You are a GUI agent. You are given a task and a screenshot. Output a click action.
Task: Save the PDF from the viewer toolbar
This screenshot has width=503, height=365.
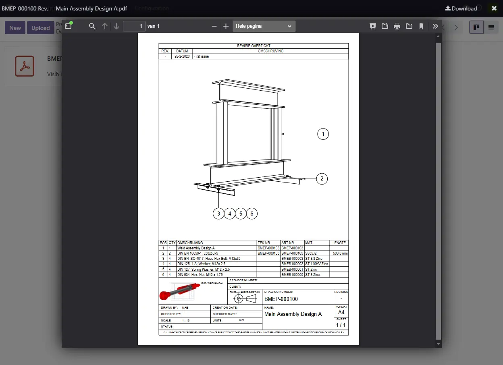click(409, 26)
